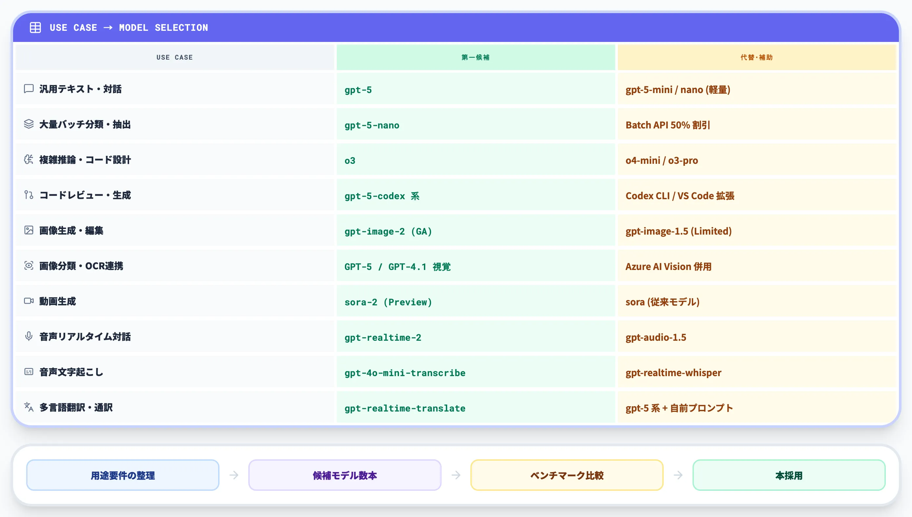Viewport: 912px width, 517px height.
Task: Select the コードレビュー・生成 row label
Action: (x=85, y=195)
